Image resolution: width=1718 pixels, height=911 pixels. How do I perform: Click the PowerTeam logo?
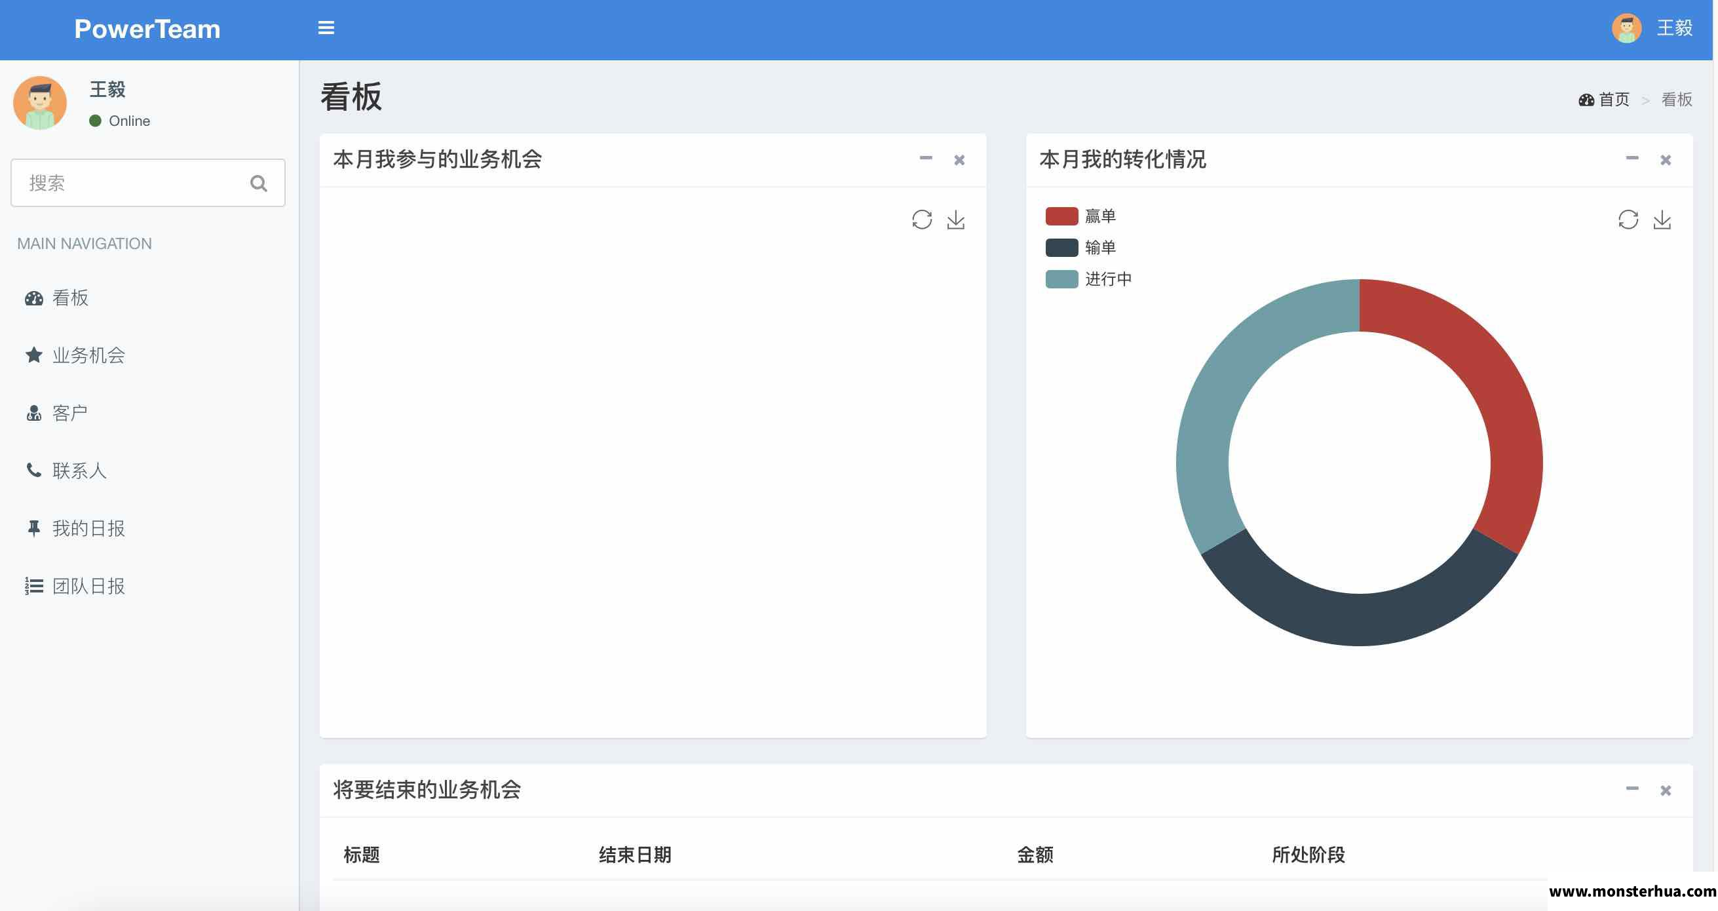tap(147, 29)
